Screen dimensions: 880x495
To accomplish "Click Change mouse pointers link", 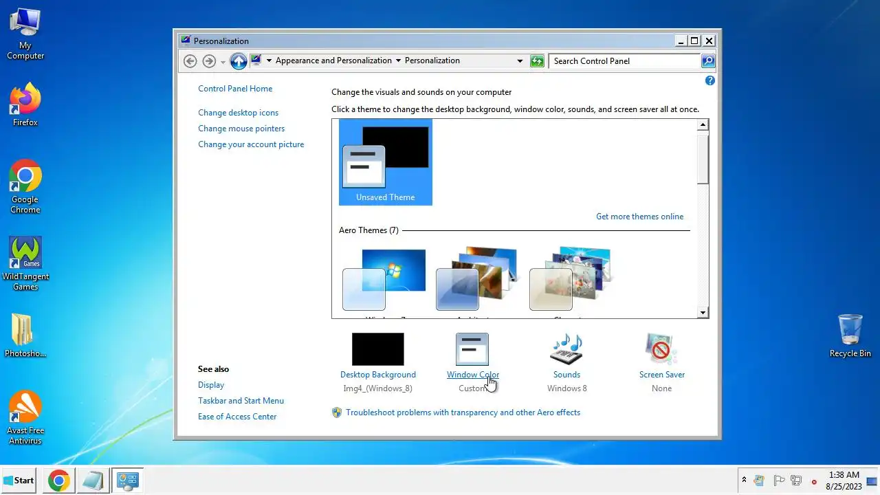I will pyautogui.click(x=241, y=129).
